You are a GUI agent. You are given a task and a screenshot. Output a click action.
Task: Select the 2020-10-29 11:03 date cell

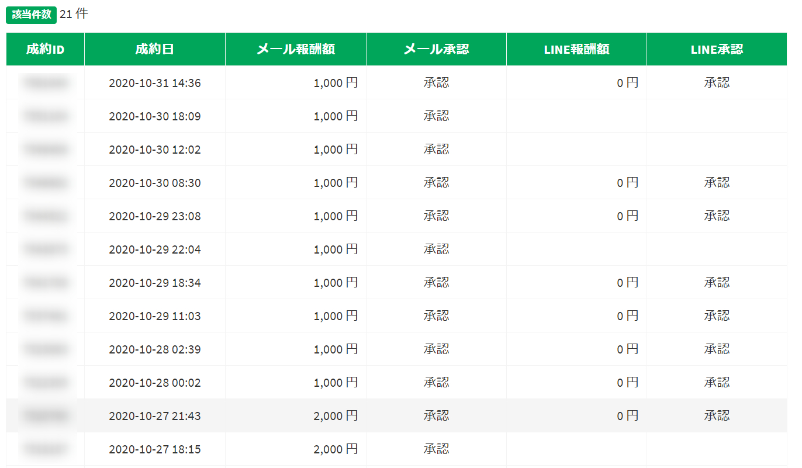[154, 316]
